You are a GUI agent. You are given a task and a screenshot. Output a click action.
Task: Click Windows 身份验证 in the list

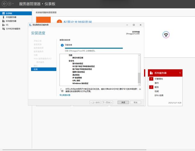coord(80,83)
